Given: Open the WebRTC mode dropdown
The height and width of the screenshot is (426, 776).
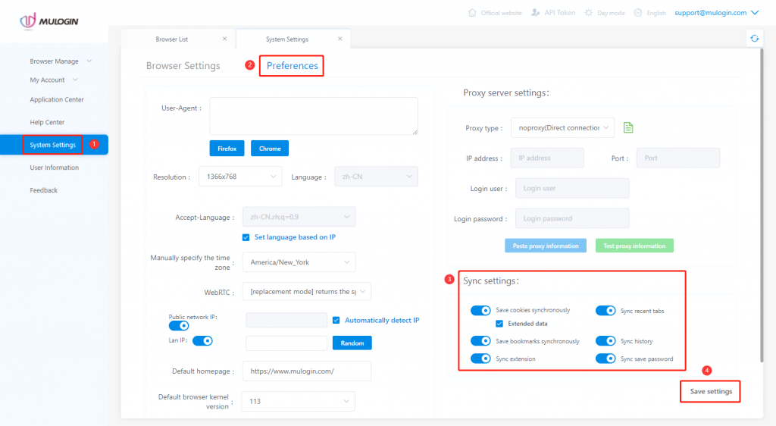Looking at the screenshot, I should pyautogui.click(x=307, y=291).
